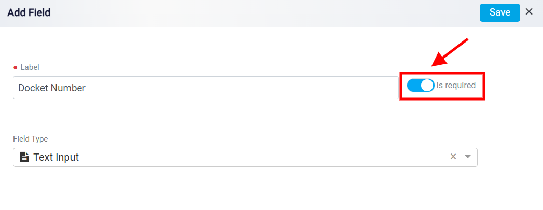The width and height of the screenshot is (543, 210).
Task: Click an empty part of the gray header bar
Action: [x=263, y=13]
